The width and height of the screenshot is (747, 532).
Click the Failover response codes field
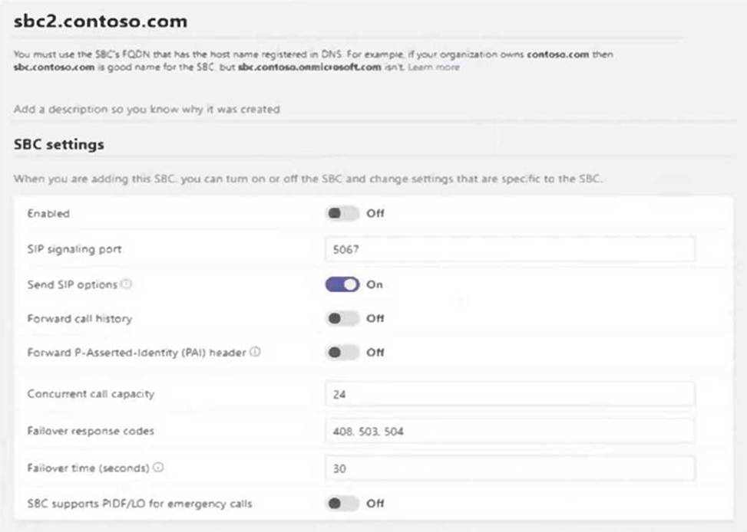pos(510,431)
